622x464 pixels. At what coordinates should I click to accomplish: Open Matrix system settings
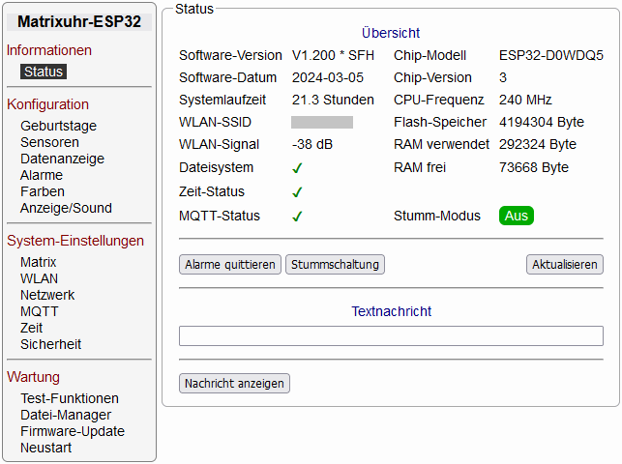click(x=39, y=262)
